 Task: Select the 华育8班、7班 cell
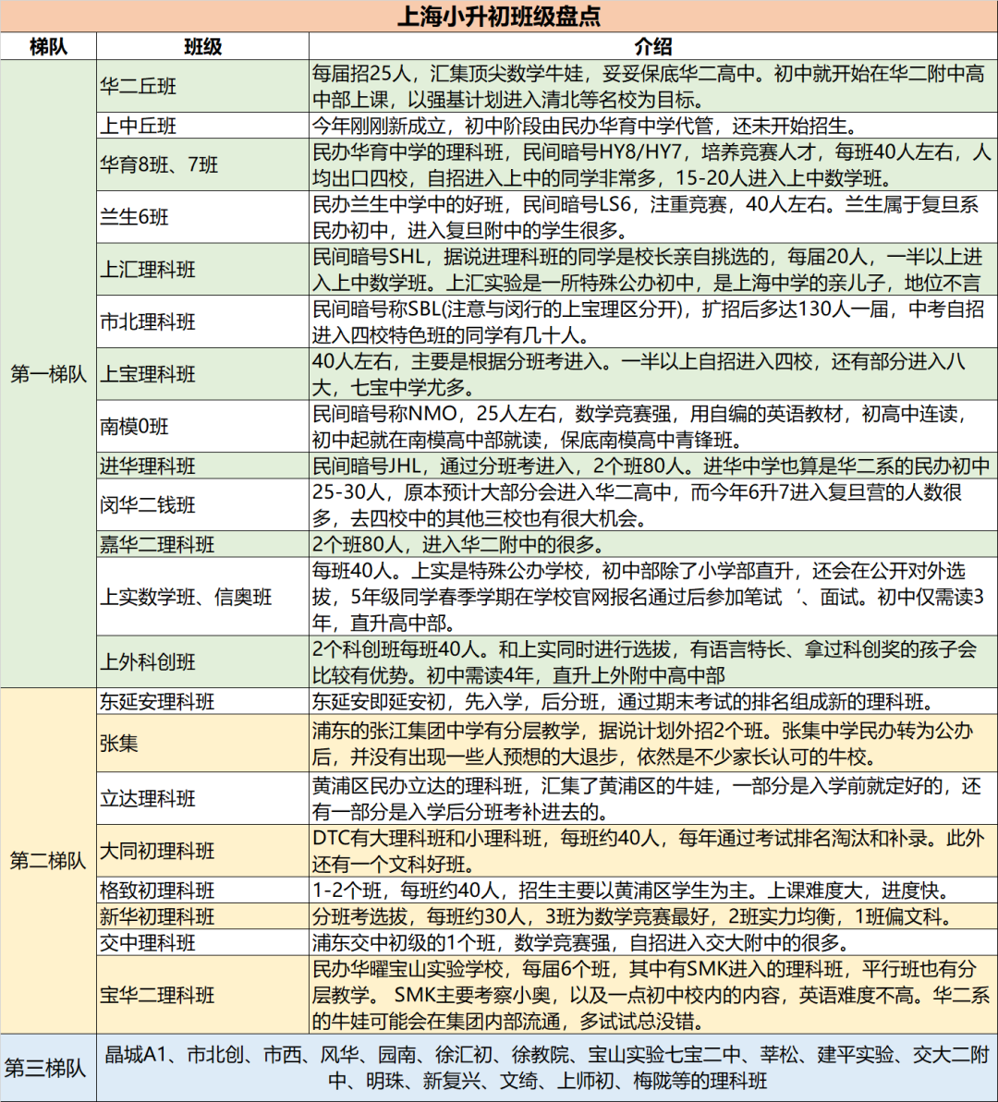coord(202,164)
